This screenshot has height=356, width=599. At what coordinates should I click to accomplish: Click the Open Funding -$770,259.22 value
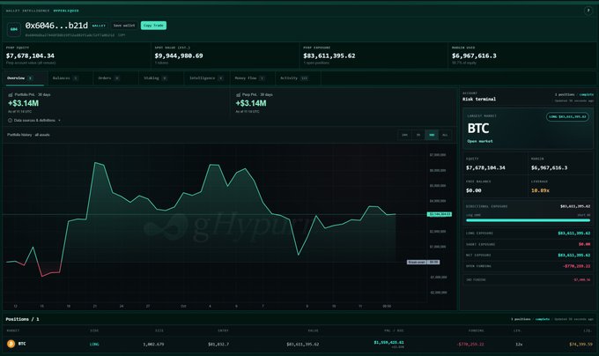tap(576, 266)
